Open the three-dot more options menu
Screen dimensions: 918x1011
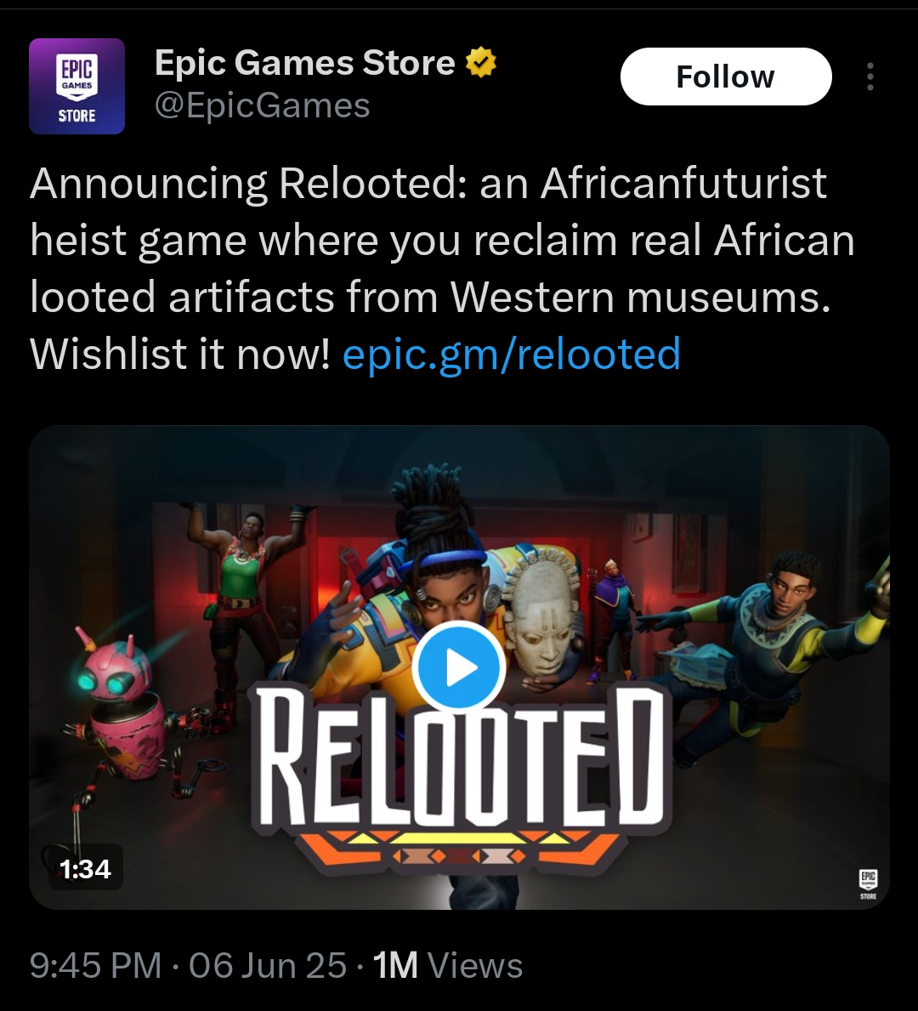870,76
